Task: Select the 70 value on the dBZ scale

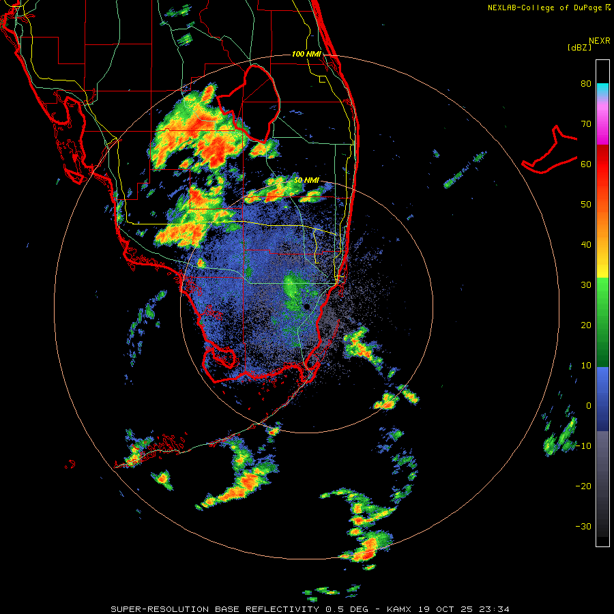Action: [586, 124]
